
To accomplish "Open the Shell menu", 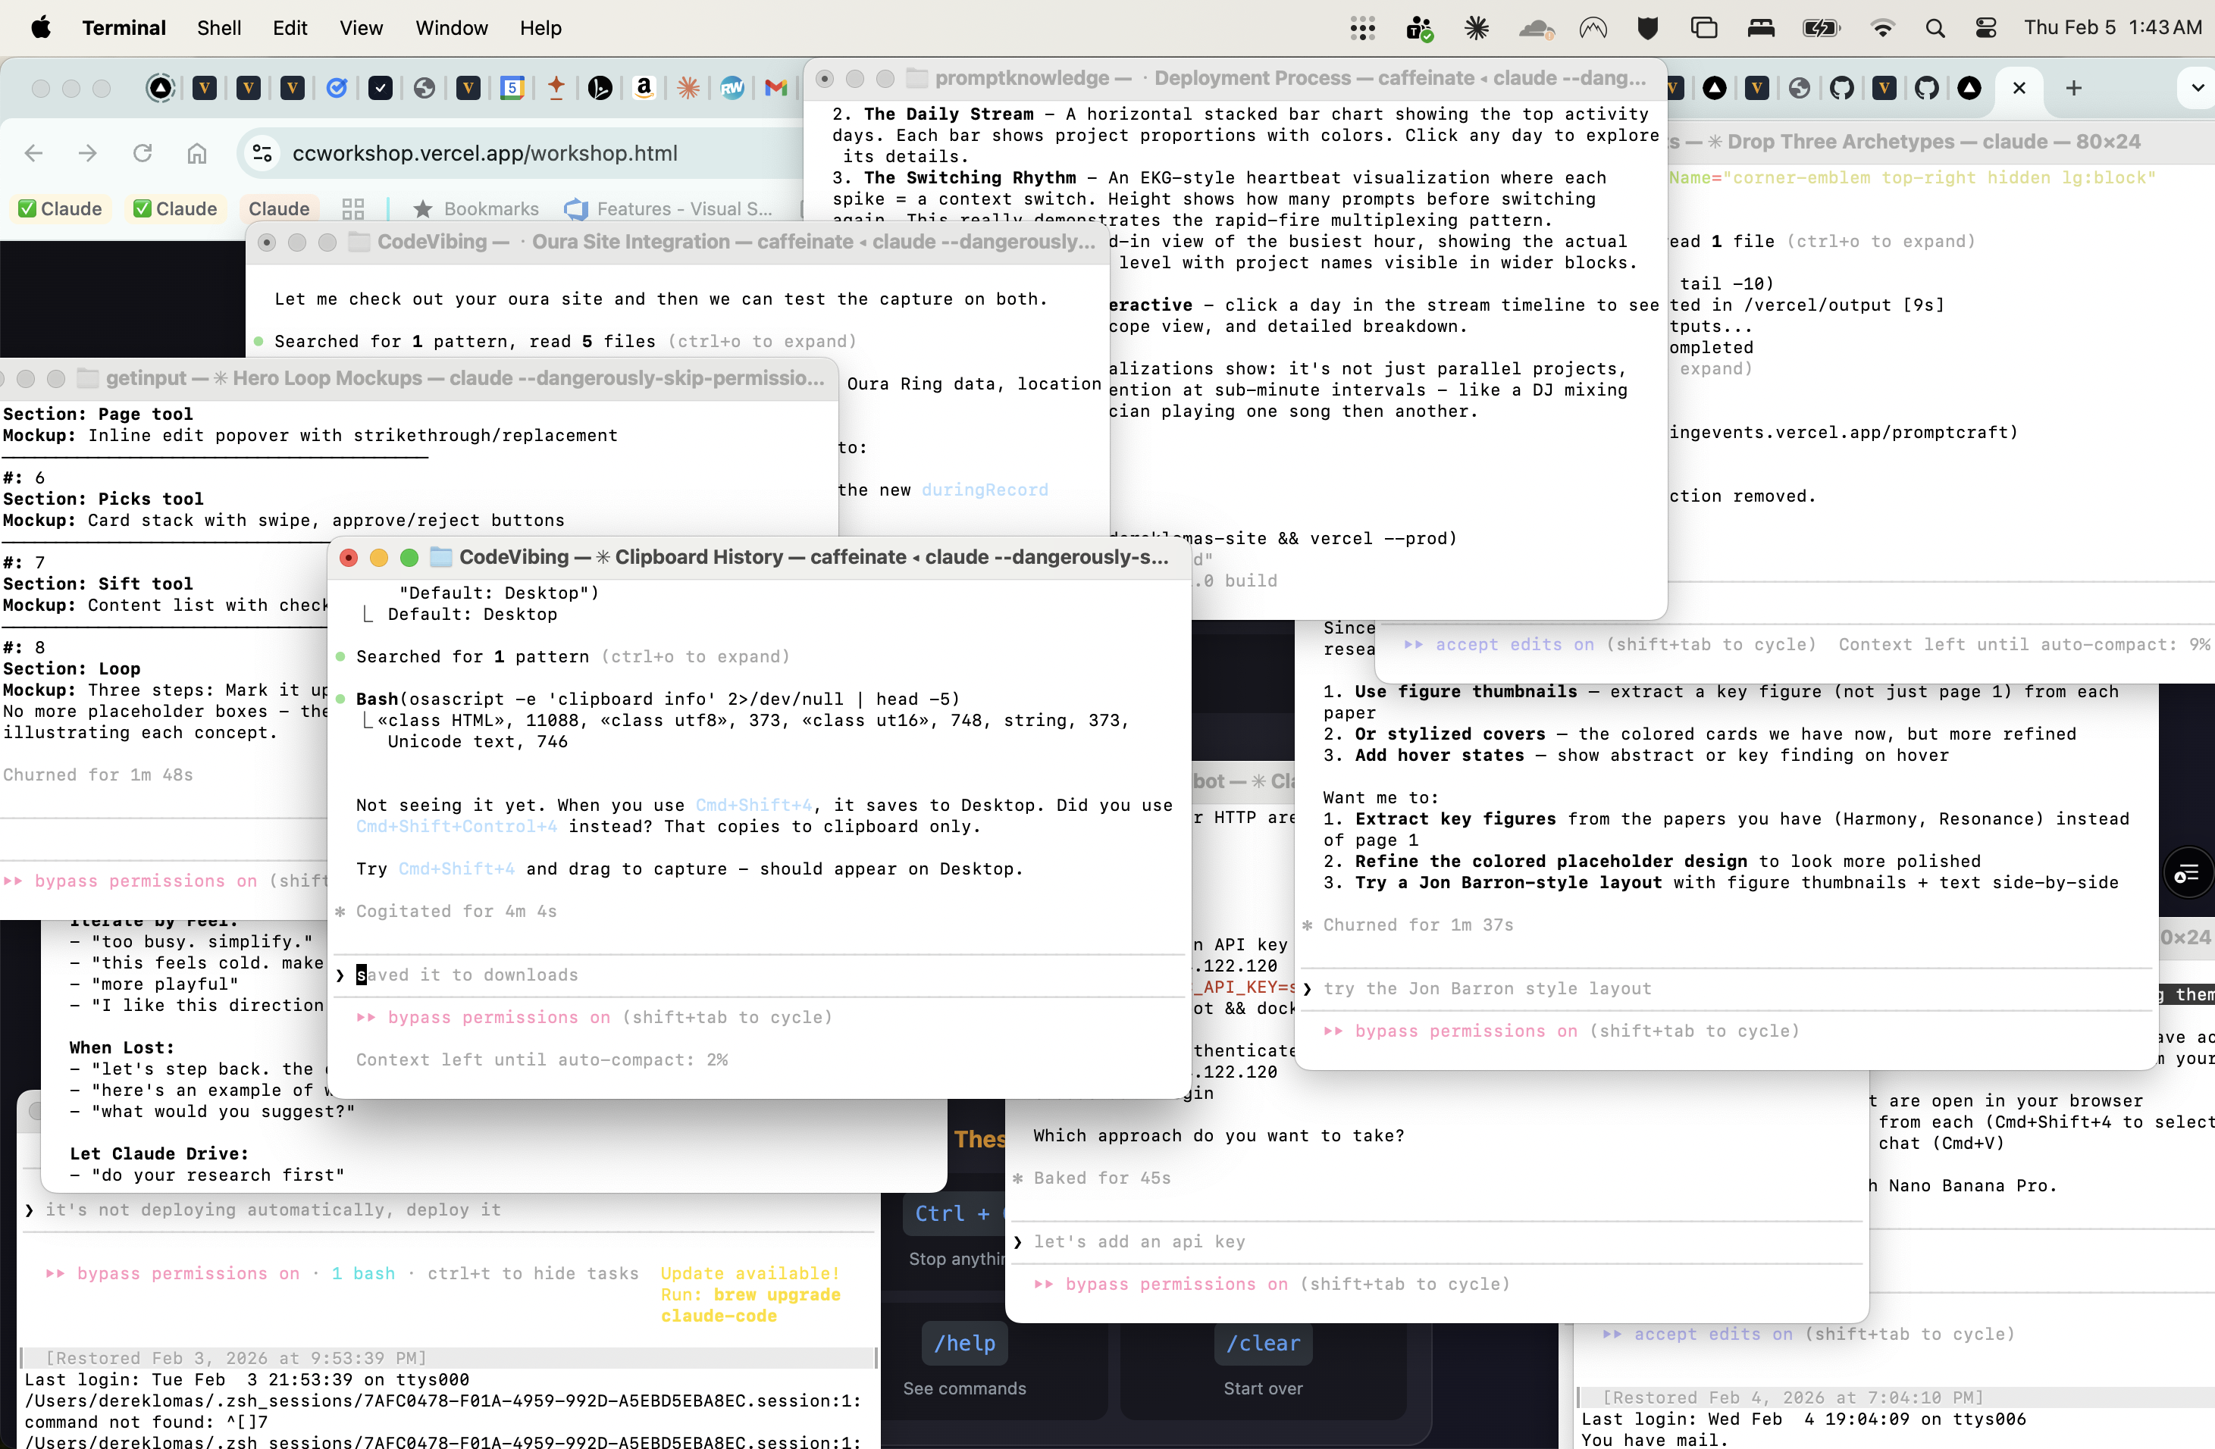I will coord(219,28).
